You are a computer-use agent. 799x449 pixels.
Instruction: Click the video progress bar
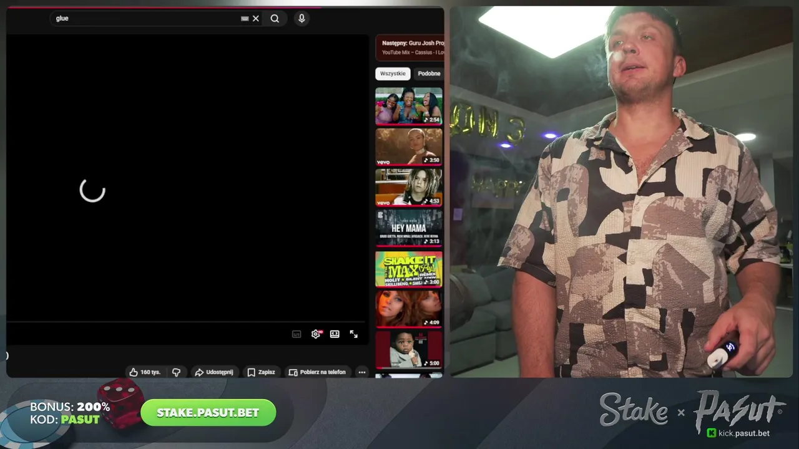pyautogui.click(x=187, y=322)
